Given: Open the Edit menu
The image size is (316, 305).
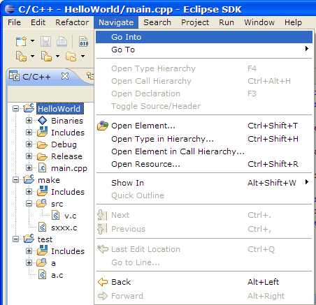Looking at the screenshot, I should (38, 22).
